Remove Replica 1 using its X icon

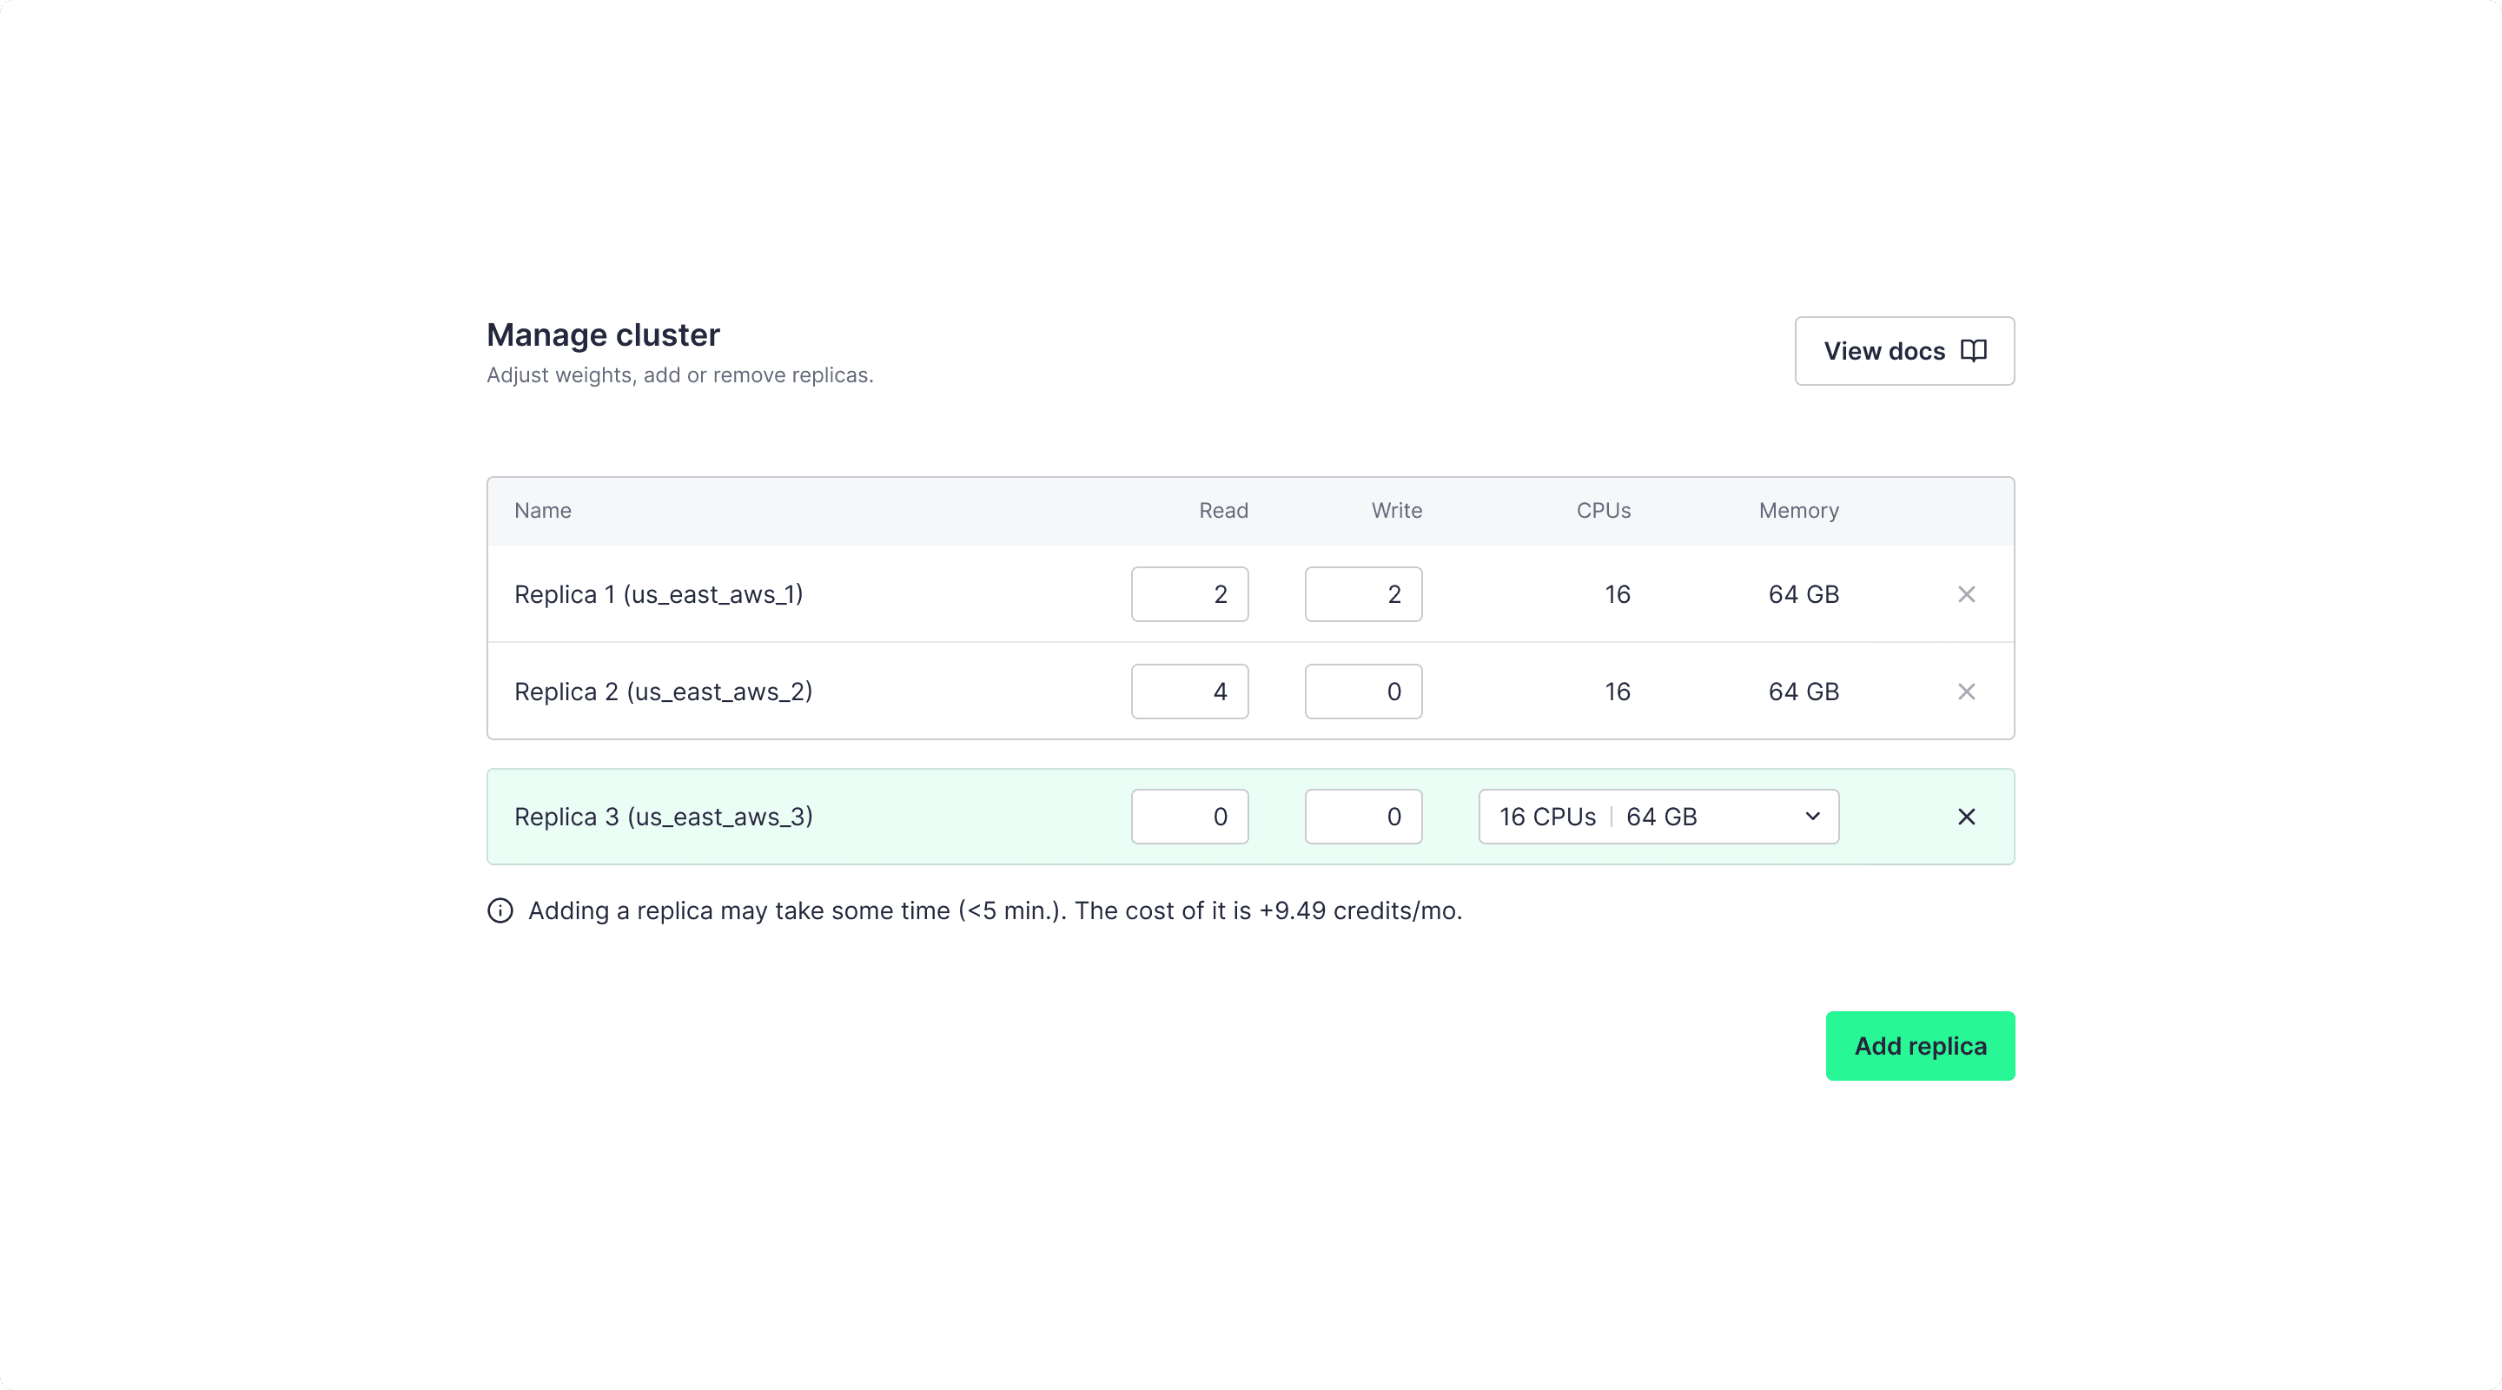tap(1968, 593)
